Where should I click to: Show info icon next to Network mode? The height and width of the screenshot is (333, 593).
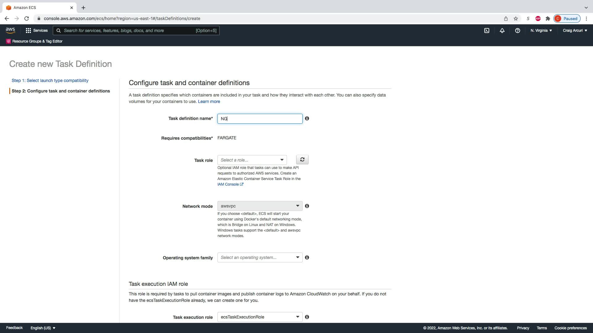pyautogui.click(x=307, y=206)
